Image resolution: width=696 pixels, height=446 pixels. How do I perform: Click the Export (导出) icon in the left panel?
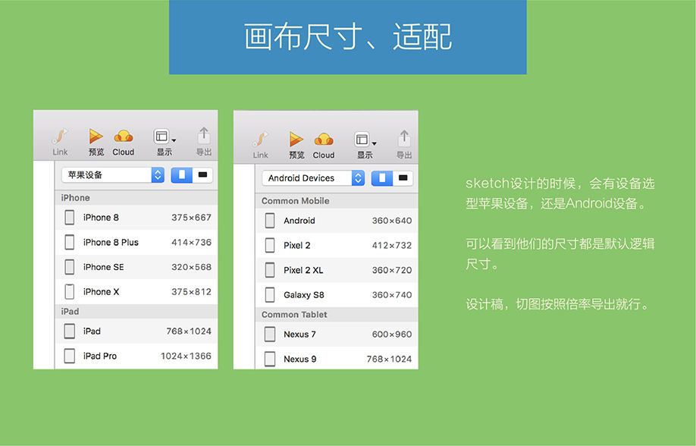[204, 142]
